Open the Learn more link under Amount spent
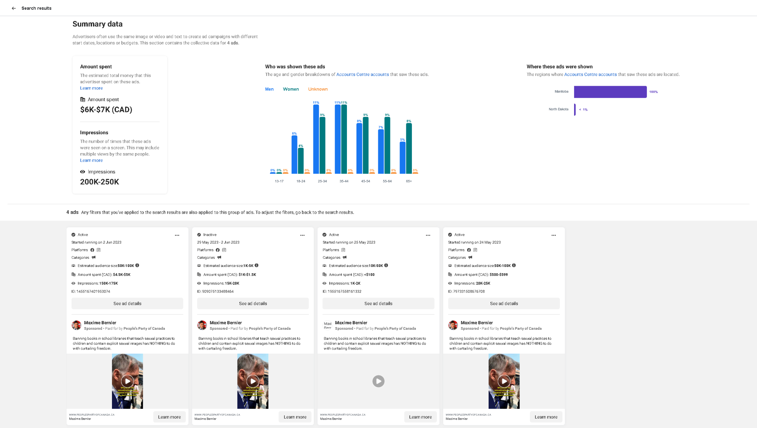The width and height of the screenshot is (757, 428). pyautogui.click(x=91, y=88)
